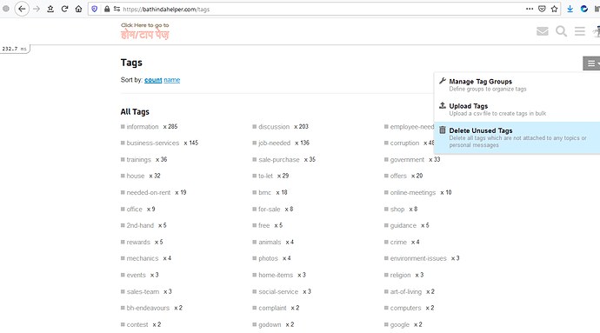Sort tags by count
The image size is (600, 333).
click(x=153, y=80)
